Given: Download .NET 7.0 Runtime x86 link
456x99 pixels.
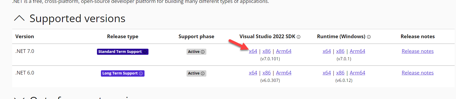Looking at the screenshot, I should point(340,51).
